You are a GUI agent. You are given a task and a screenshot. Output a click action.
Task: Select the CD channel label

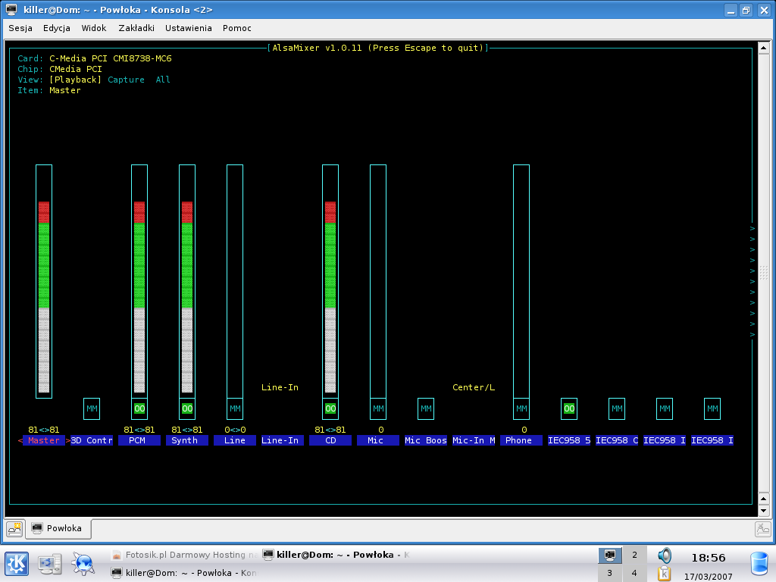click(x=330, y=440)
